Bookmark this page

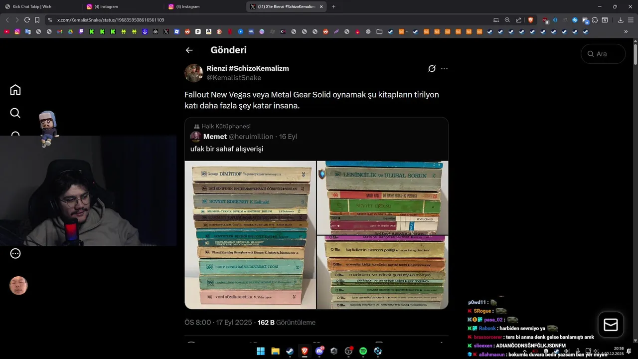37,20
